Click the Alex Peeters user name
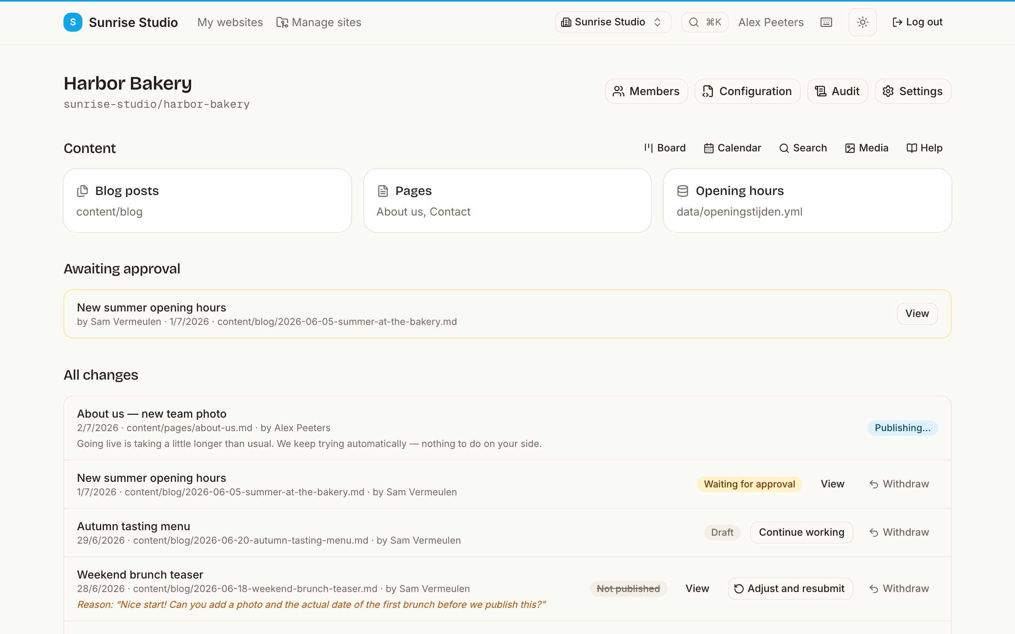1015x634 pixels. [x=771, y=22]
